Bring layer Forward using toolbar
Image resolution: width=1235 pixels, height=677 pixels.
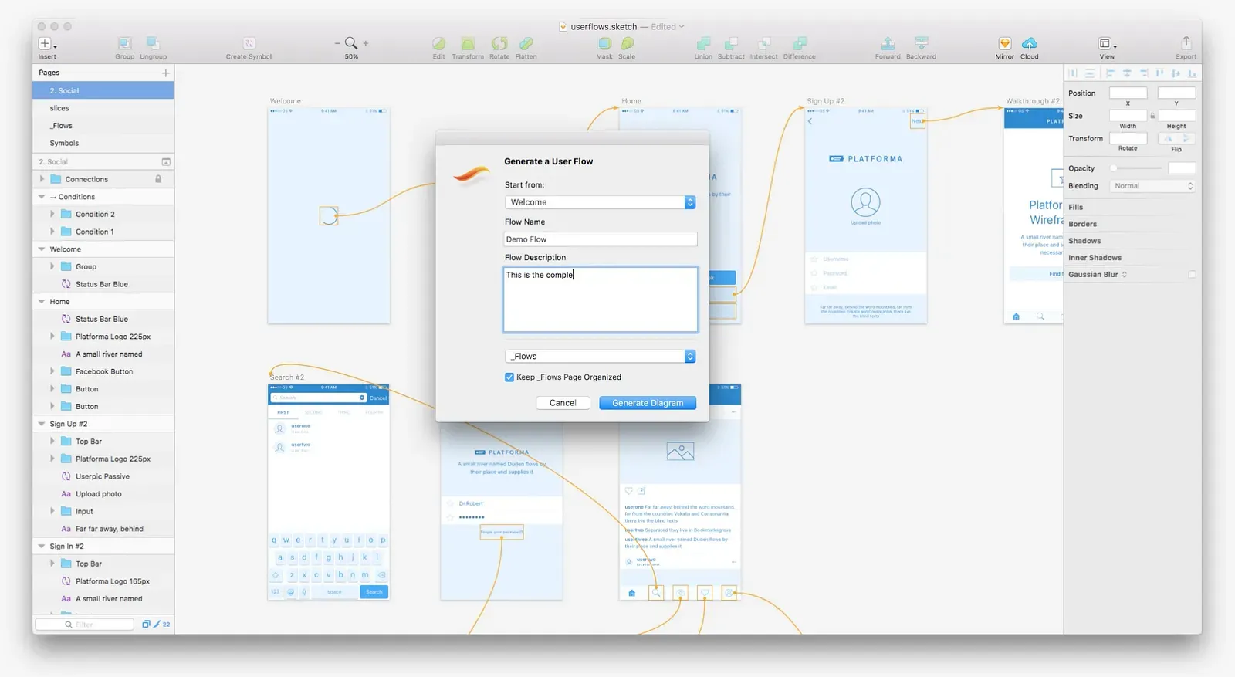pos(888,44)
